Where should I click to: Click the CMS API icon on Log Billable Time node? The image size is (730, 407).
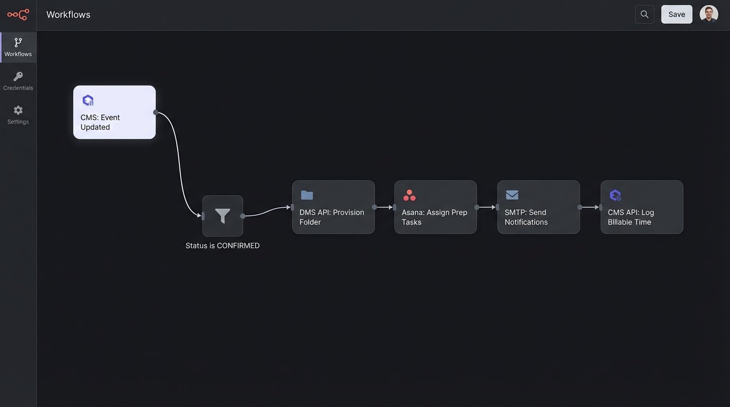point(615,195)
